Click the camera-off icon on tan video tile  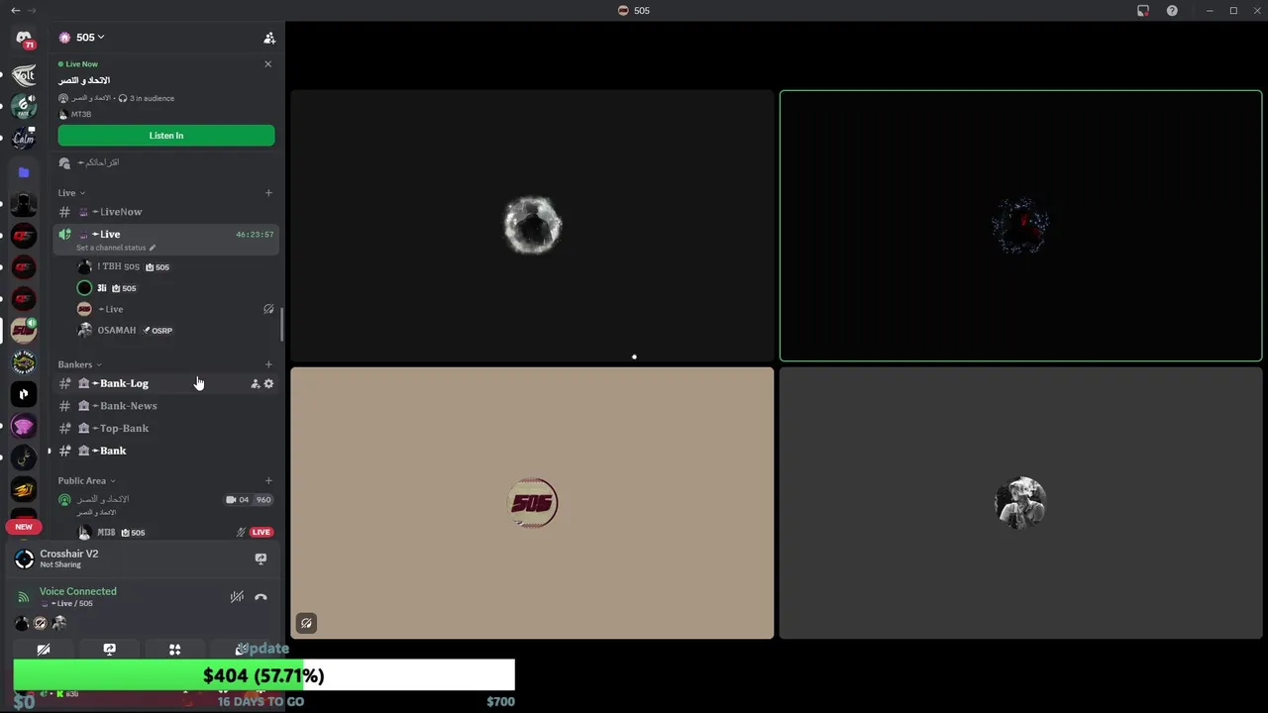[x=306, y=623]
